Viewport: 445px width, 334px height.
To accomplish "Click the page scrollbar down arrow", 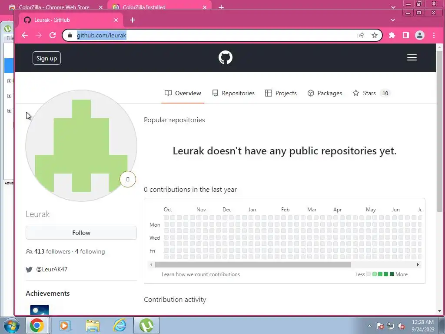I will pos(439,311).
